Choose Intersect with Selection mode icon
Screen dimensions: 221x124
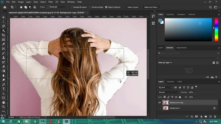(35, 7)
